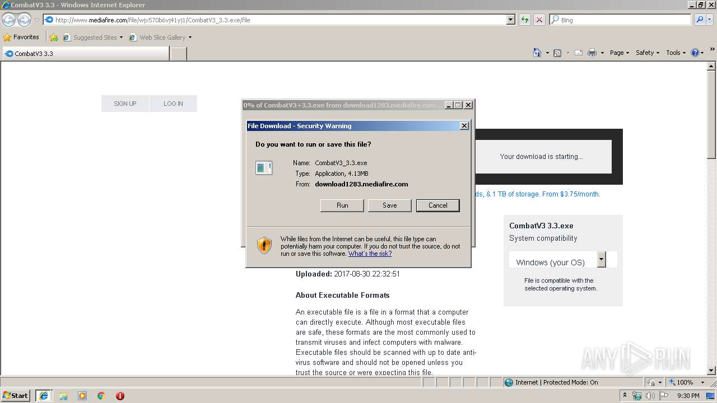The width and height of the screenshot is (717, 403).
Task: Expand the command bar overflow chevron
Action: 712,50
